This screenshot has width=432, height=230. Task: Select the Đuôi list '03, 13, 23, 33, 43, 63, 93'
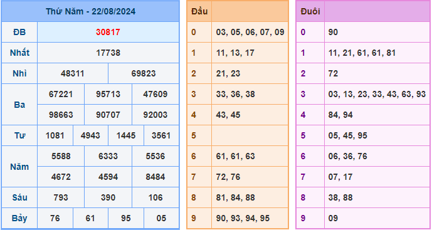coord(377,94)
